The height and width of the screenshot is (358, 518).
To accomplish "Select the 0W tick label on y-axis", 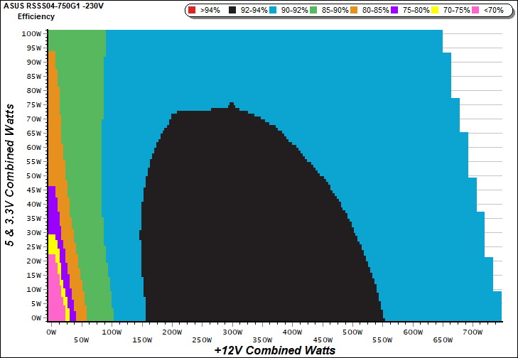I will coord(35,318).
